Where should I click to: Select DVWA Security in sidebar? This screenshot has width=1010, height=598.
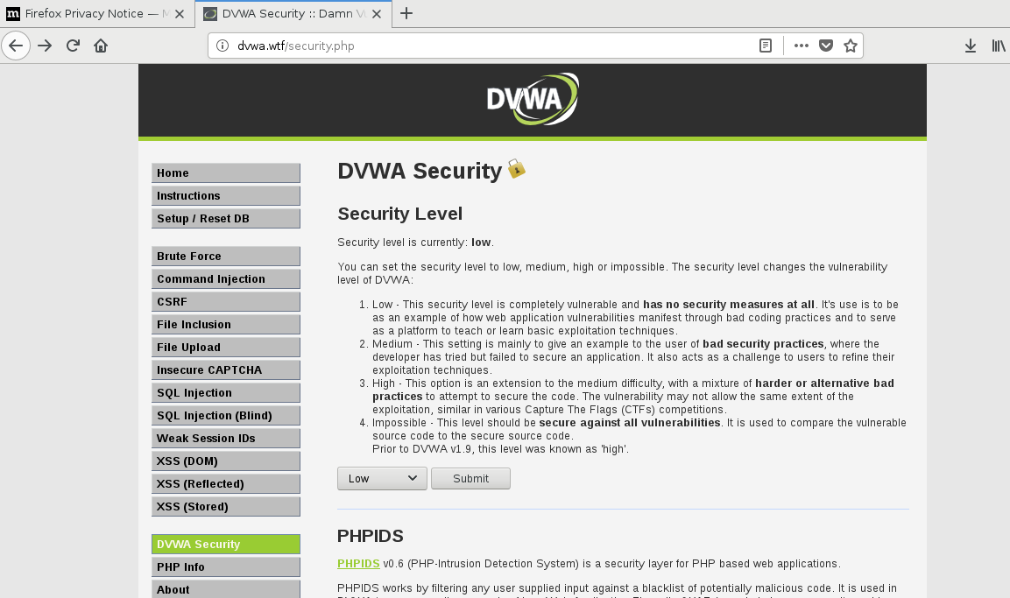(226, 544)
